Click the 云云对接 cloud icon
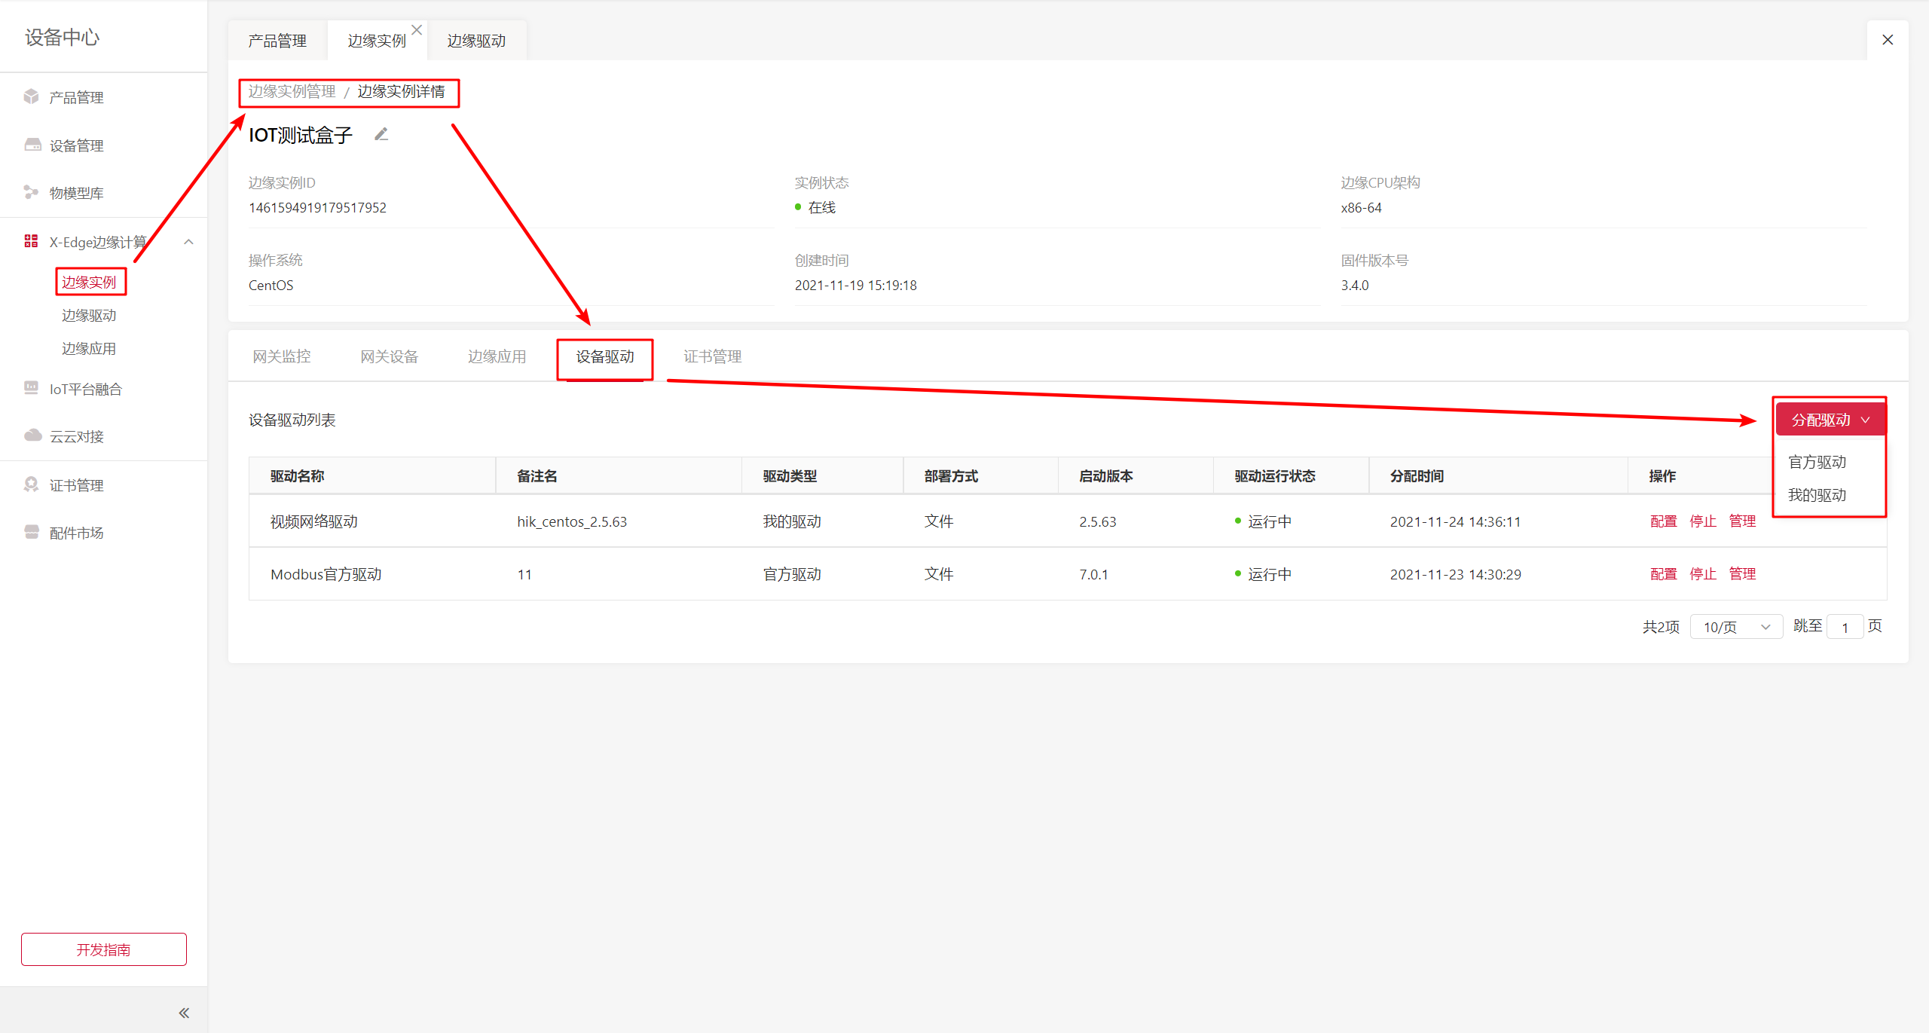The height and width of the screenshot is (1033, 1929). tap(32, 436)
